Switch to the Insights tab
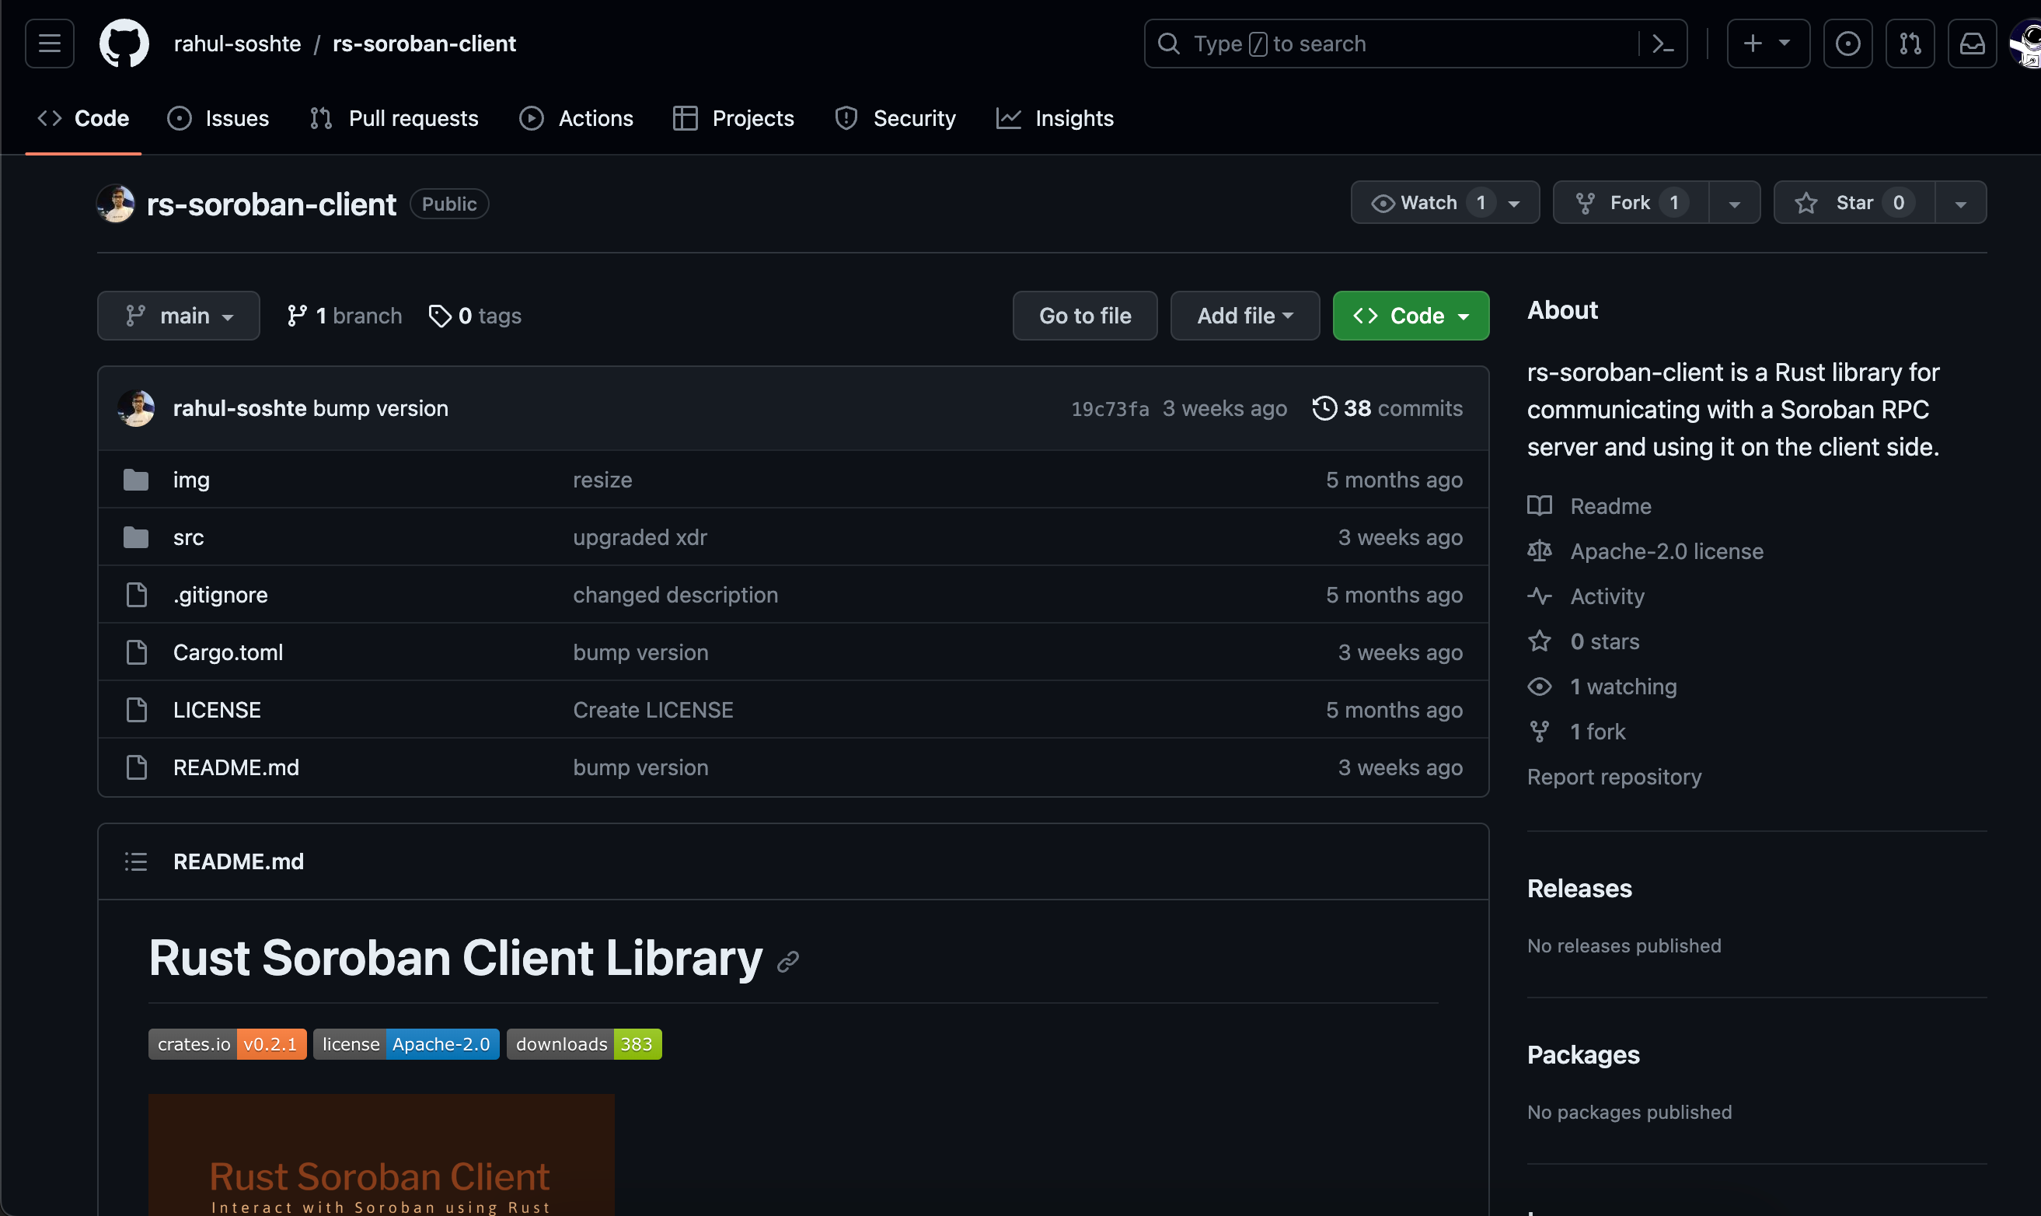The image size is (2041, 1216). (1055, 118)
